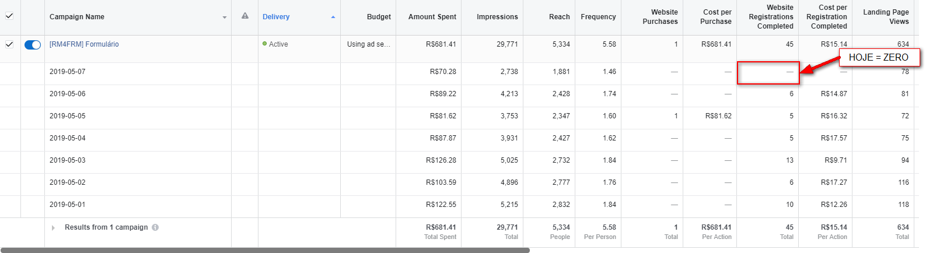Toggle the select-all header checkbox
This screenshot has width=926, height=253.
(x=9, y=16)
